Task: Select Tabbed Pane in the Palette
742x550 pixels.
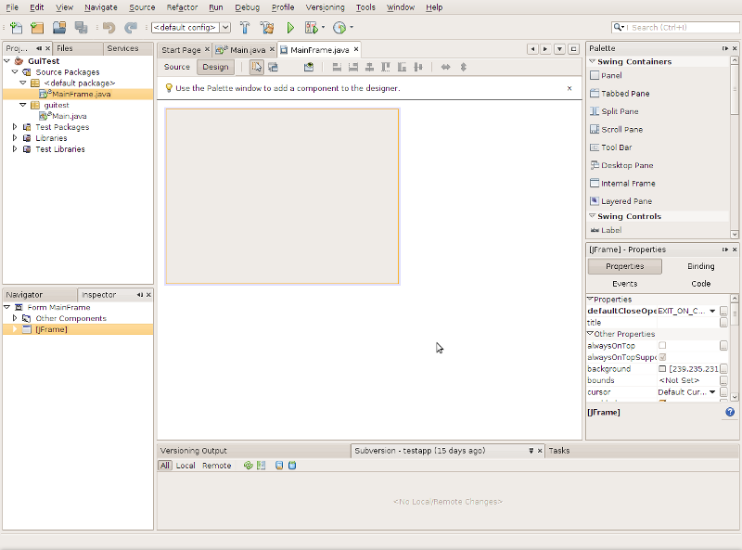Action: point(624,94)
